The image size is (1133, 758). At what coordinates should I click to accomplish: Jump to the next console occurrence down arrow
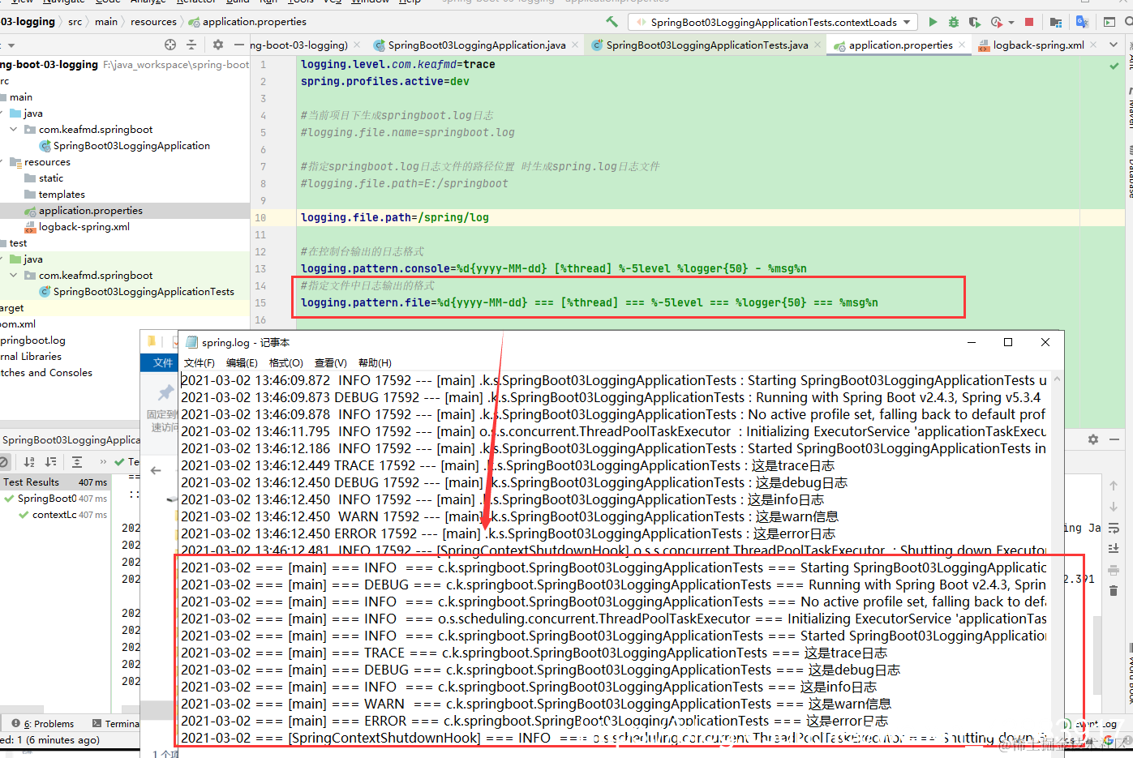(x=1114, y=506)
